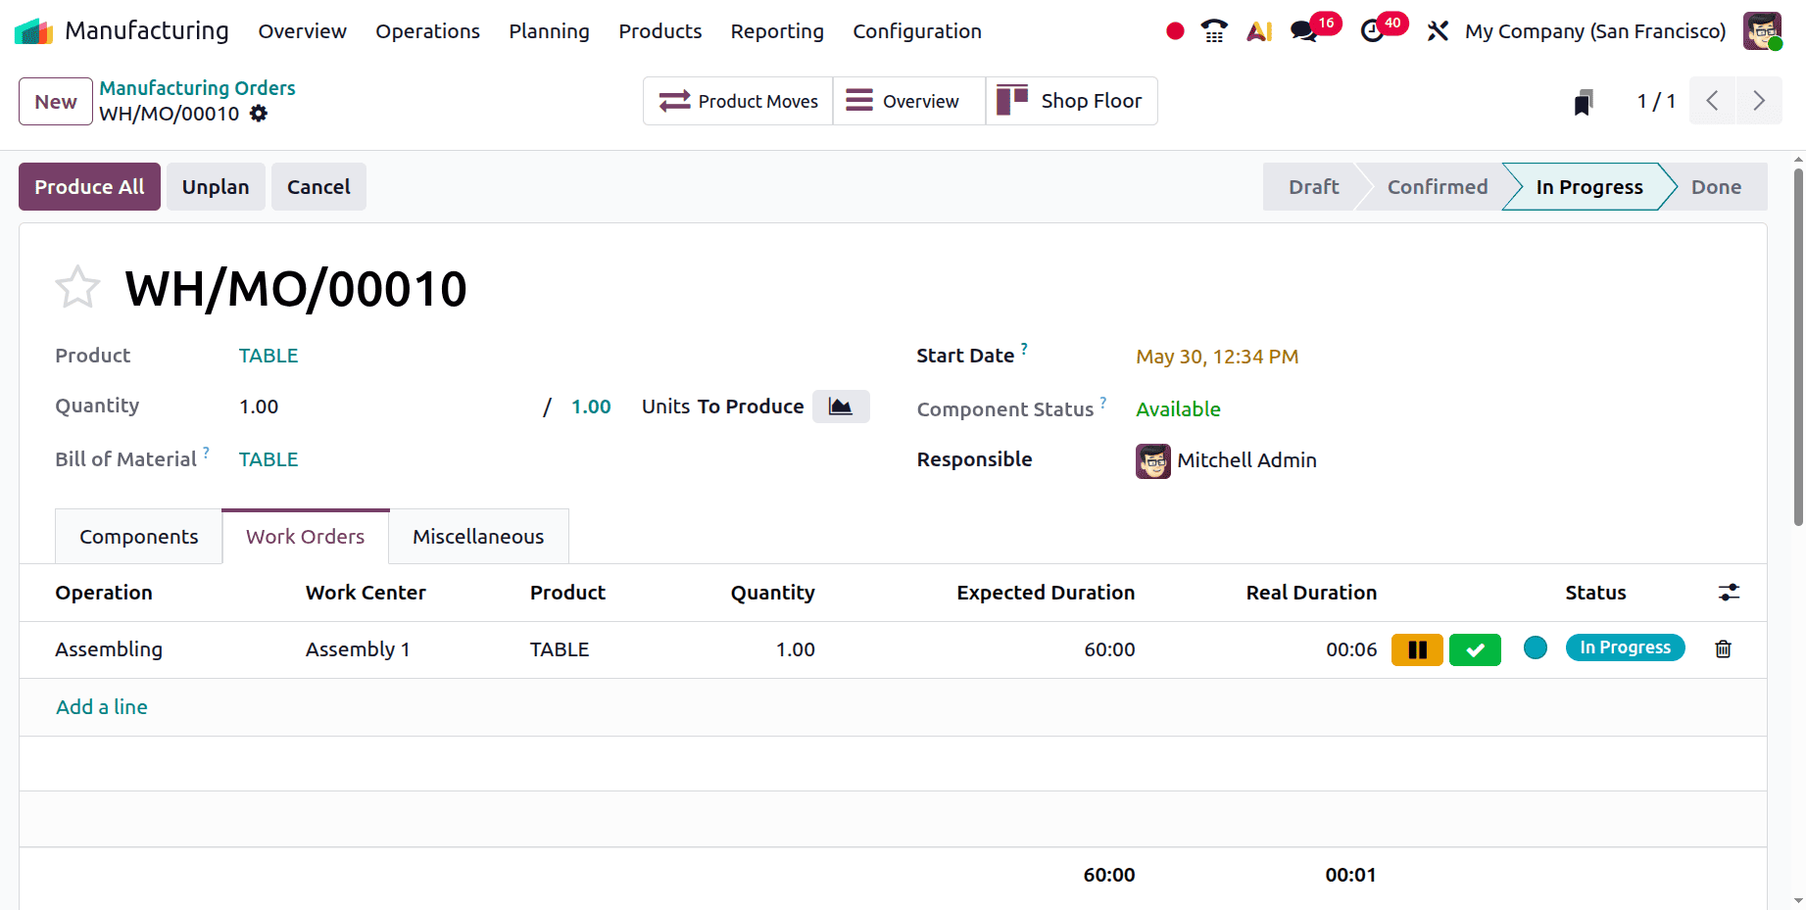Open the Manufacturing Orders breadcrumb link
This screenshot has height=910, width=1806.
tap(197, 88)
